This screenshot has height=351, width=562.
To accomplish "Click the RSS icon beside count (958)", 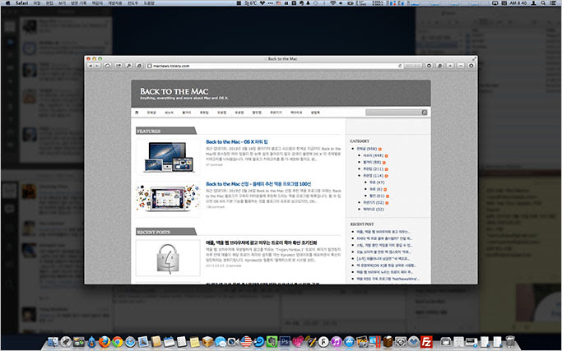I will coord(380,149).
